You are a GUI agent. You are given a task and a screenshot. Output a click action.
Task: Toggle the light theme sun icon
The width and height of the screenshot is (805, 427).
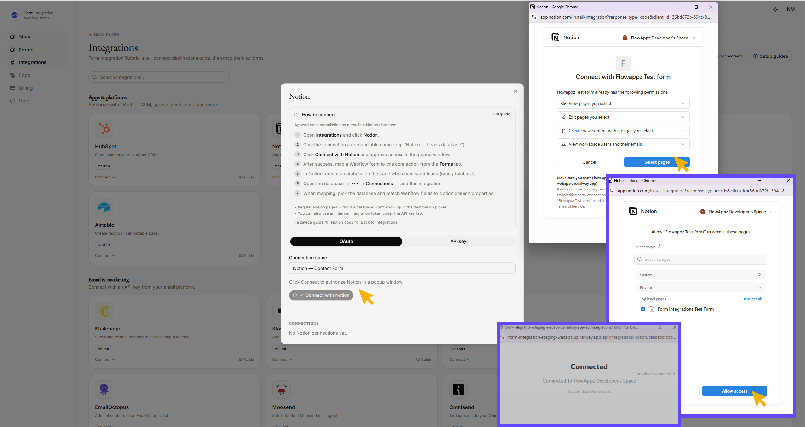pyautogui.click(x=776, y=9)
